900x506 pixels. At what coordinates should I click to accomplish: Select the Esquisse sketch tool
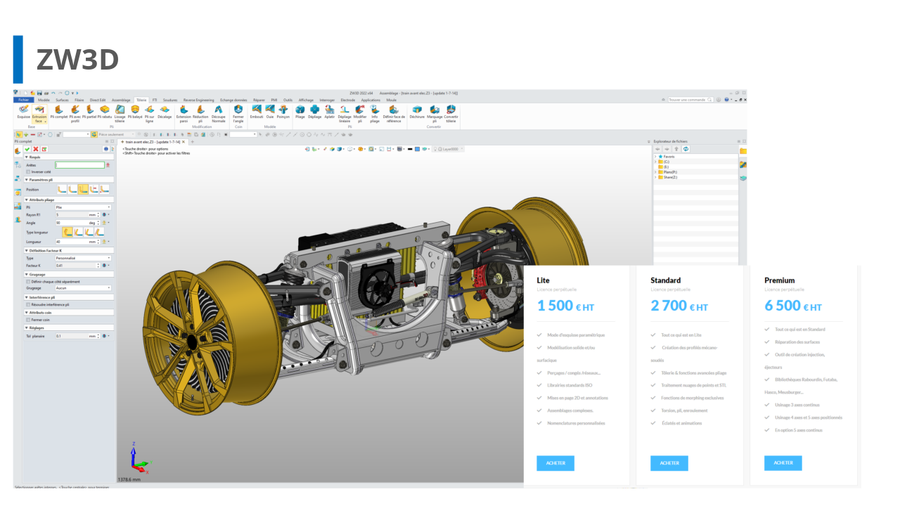pos(24,112)
